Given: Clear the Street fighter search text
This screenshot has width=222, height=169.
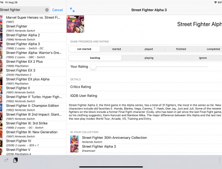Looking at the screenshot, I should (47, 10).
